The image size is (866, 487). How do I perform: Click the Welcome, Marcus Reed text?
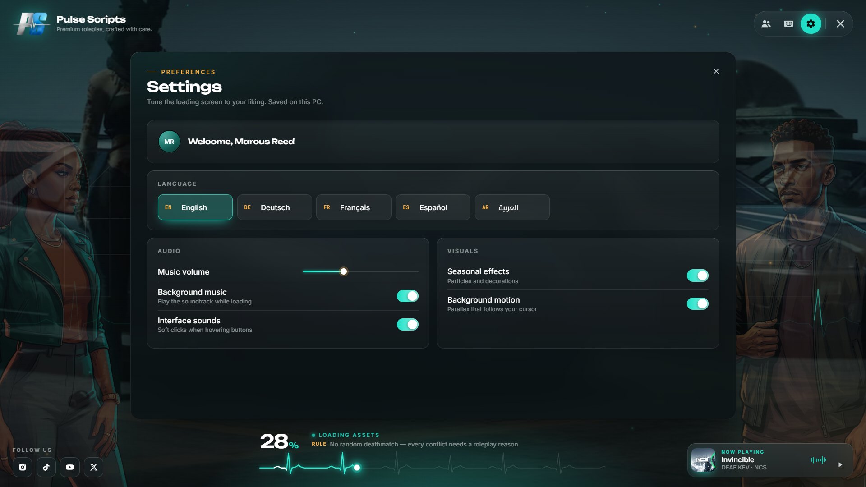[241, 142]
